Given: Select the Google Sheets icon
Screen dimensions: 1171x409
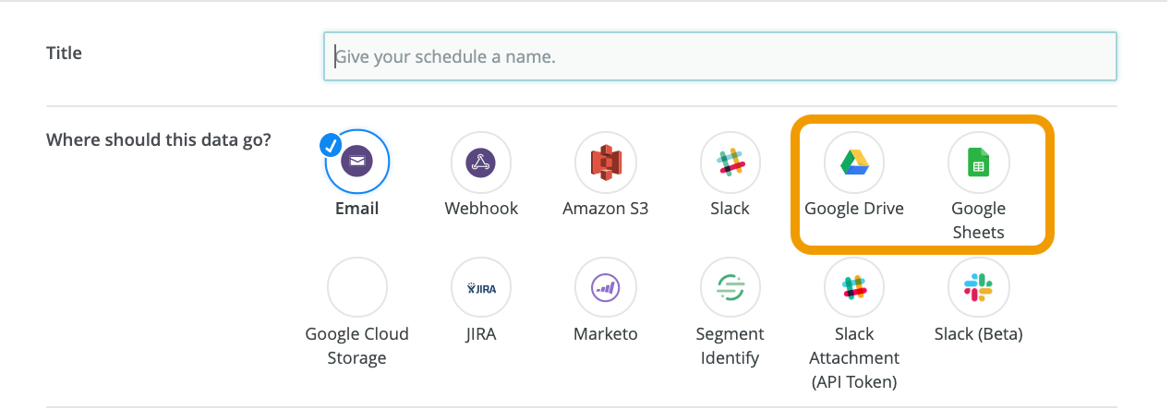Looking at the screenshot, I should click(x=978, y=163).
